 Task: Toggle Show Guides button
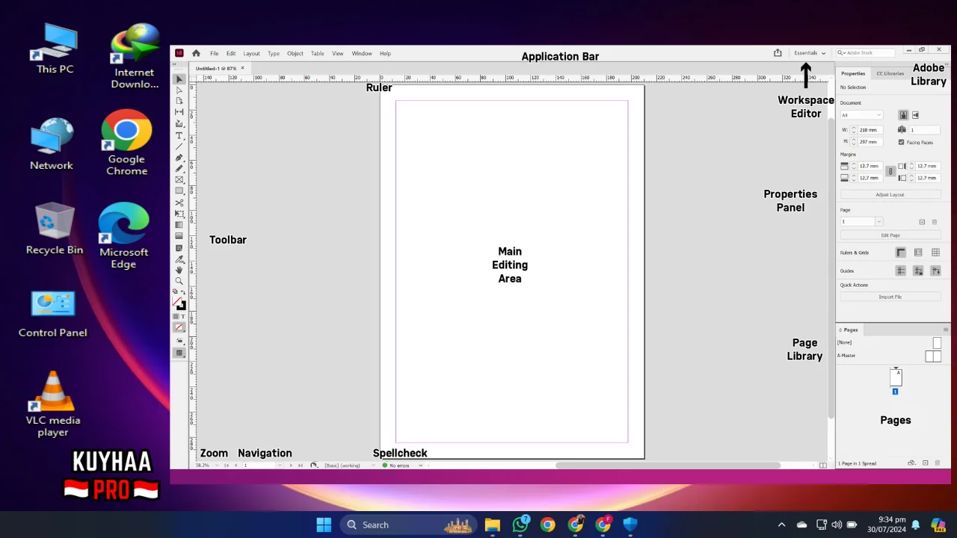(901, 270)
